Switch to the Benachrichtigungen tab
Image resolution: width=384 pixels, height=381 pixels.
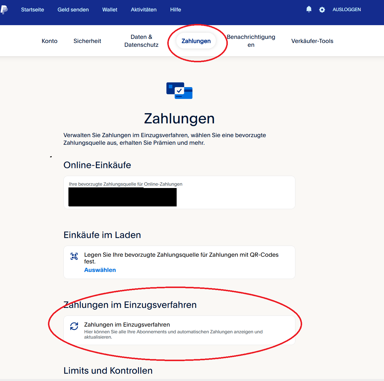(x=251, y=41)
